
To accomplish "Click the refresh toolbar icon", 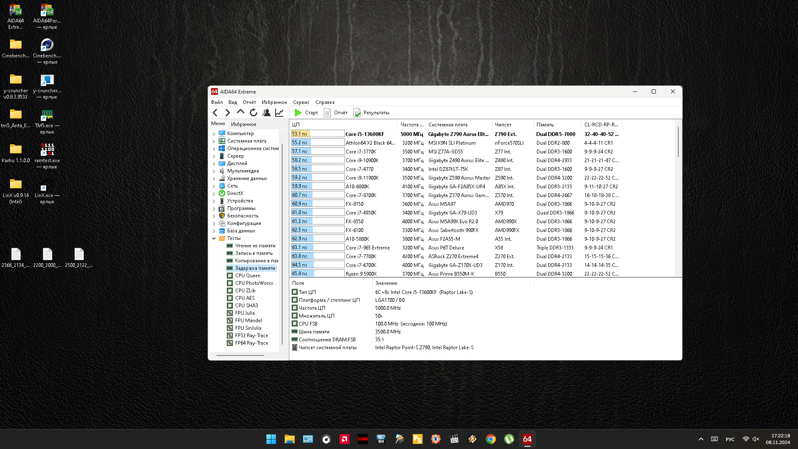I will [253, 113].
